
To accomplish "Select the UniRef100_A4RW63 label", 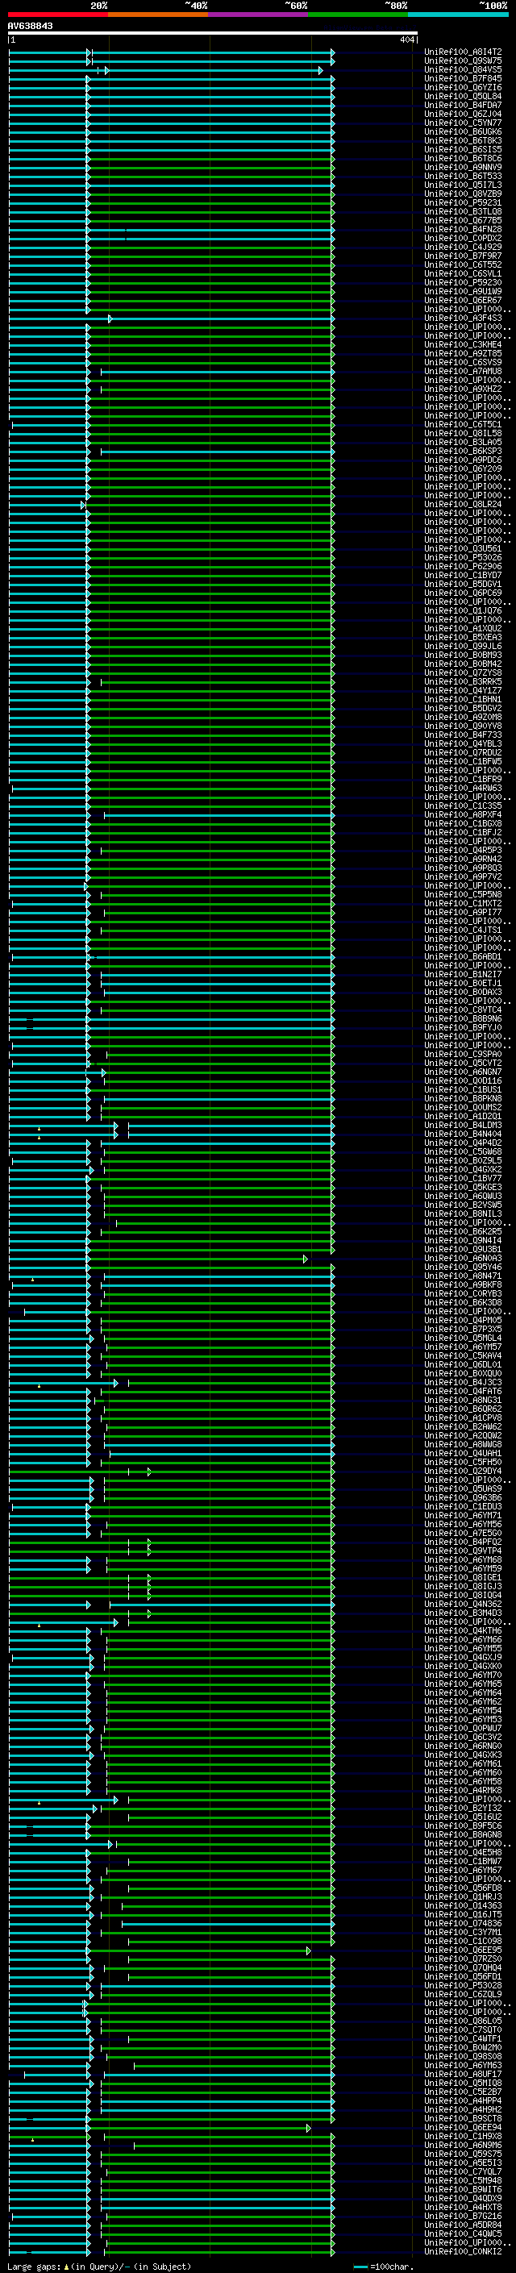I will point(463,788).
